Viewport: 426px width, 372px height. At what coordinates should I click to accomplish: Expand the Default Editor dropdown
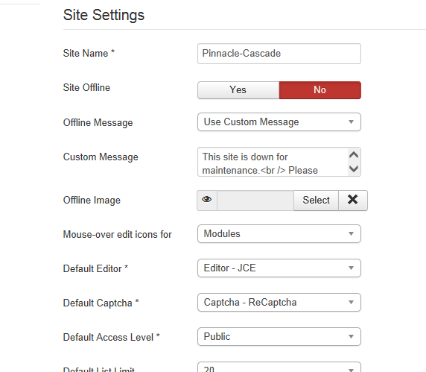pyautogui.click(x=279, y=268)
